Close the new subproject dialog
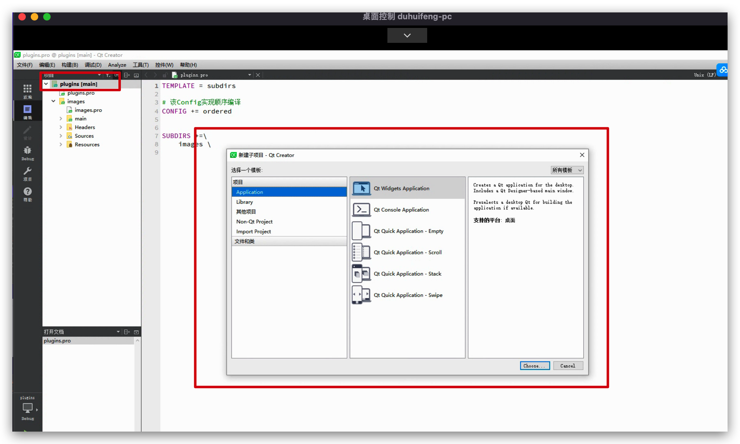 [582, 155]
